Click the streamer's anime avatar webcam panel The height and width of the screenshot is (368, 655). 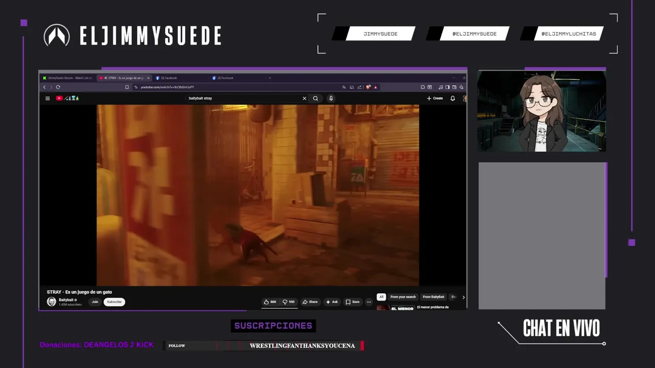[x=542, y=111]
